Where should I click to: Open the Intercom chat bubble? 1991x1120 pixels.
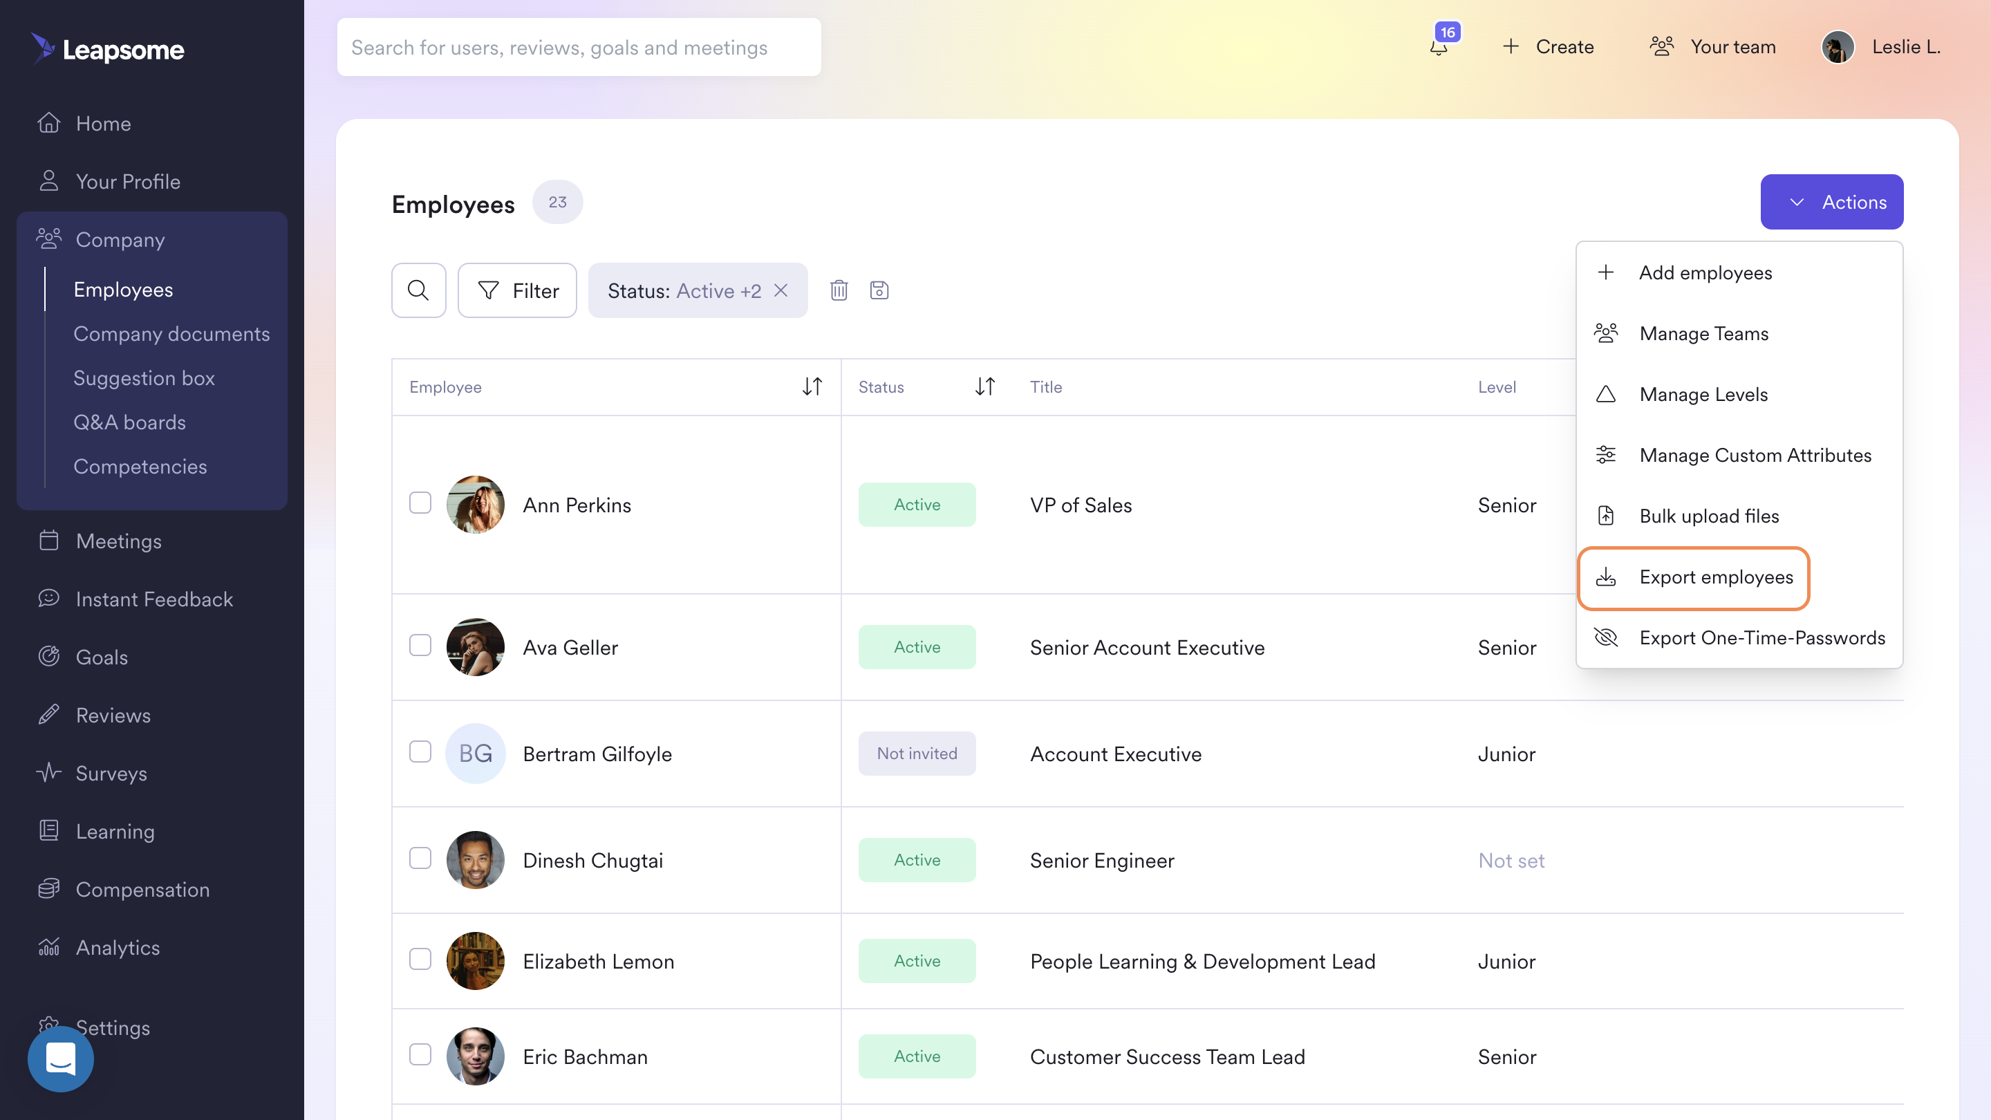(60, 1059)
